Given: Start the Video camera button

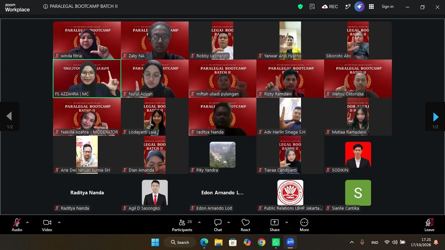Looking at the screenshot, I should pos(47,225).
